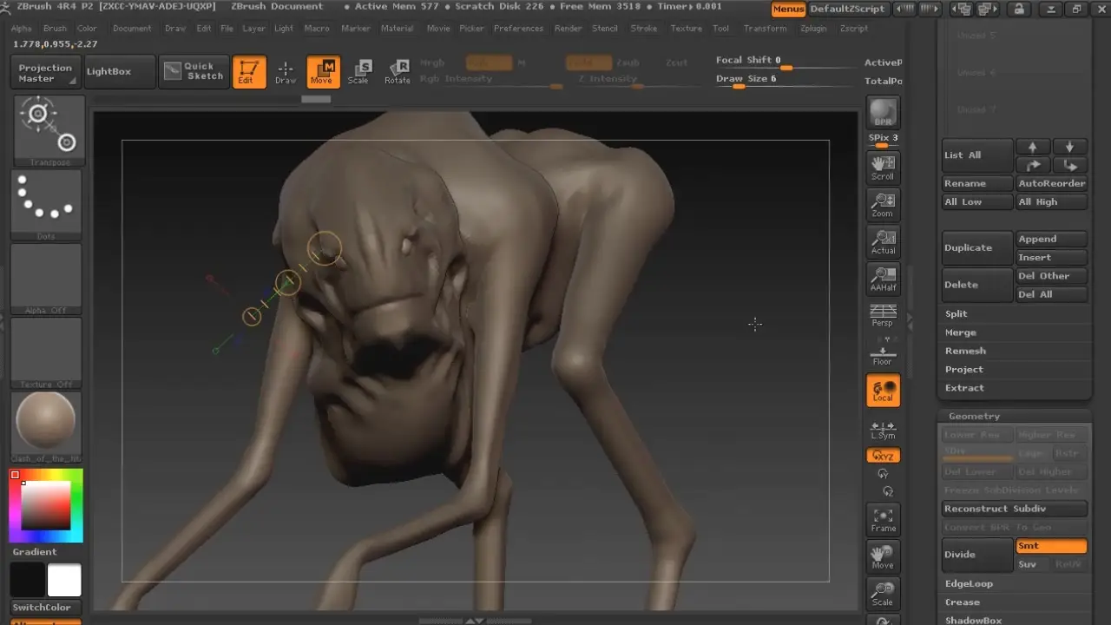Open the Preferences menu

(x=518, y=29)
